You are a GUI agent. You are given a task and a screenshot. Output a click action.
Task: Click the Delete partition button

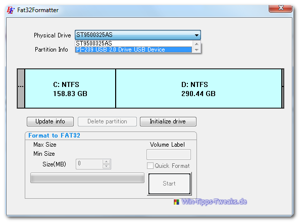107,121
